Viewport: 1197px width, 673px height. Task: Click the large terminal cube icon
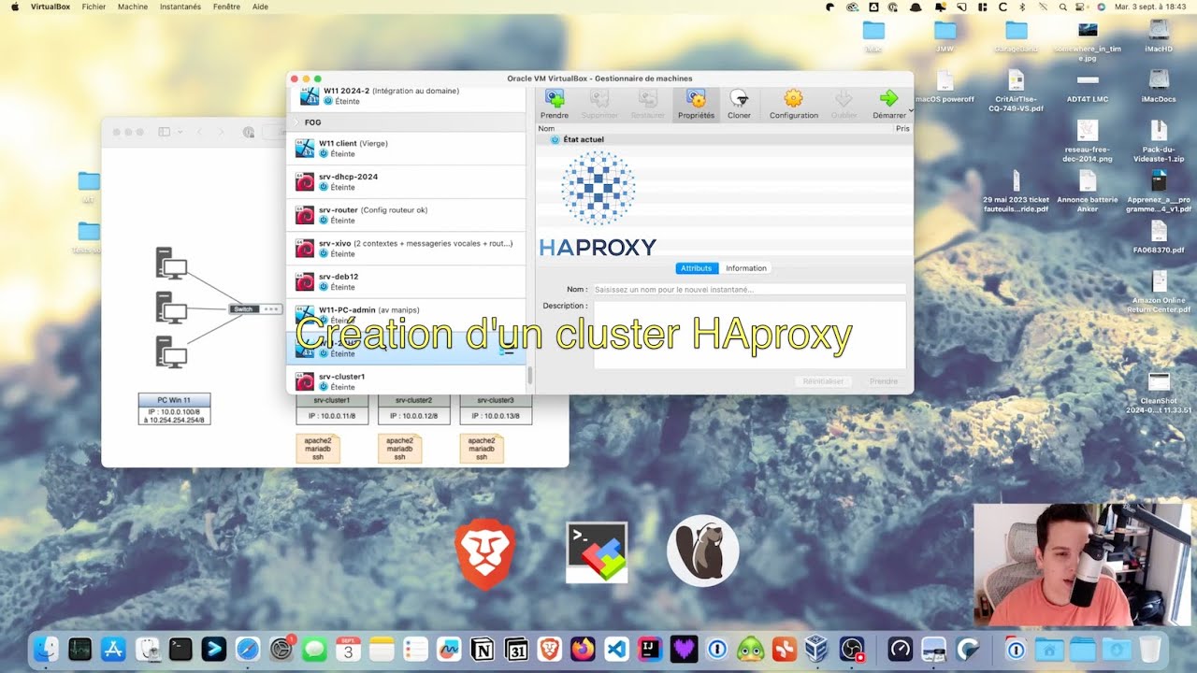[x=597, y=552]
